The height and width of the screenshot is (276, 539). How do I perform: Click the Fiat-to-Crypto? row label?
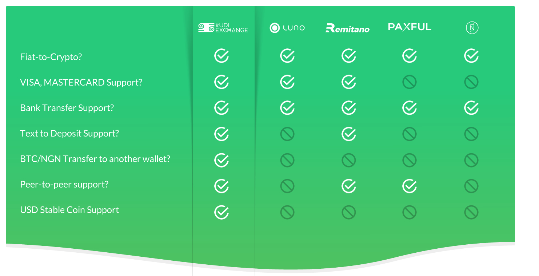click(51, 57)
